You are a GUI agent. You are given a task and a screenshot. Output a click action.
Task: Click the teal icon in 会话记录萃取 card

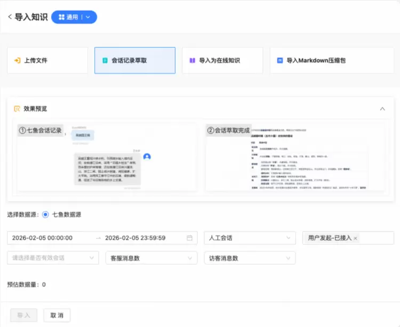coord(105,61)
